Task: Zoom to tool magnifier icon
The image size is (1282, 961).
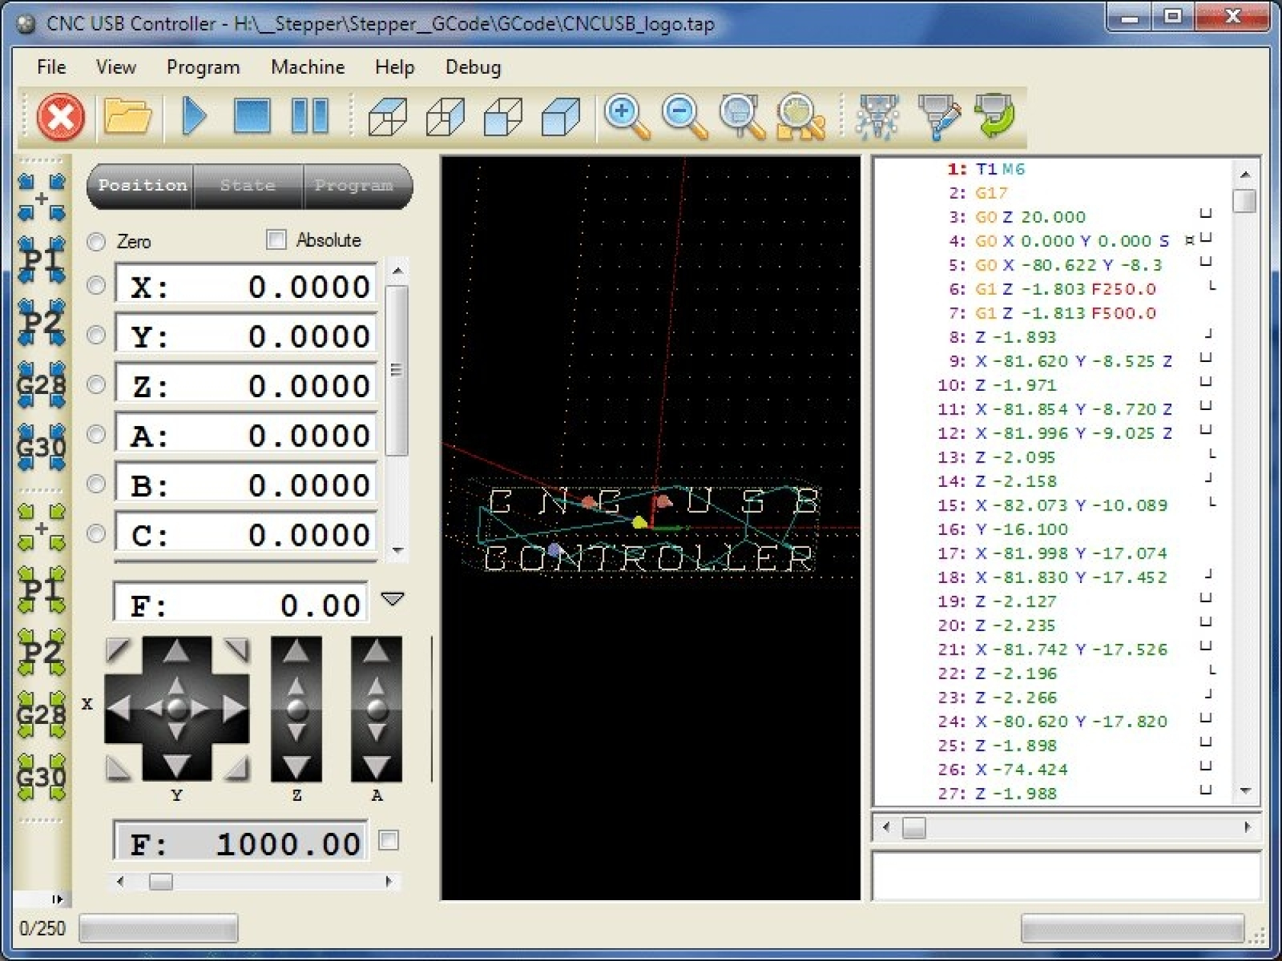Action: coord(742,117)
